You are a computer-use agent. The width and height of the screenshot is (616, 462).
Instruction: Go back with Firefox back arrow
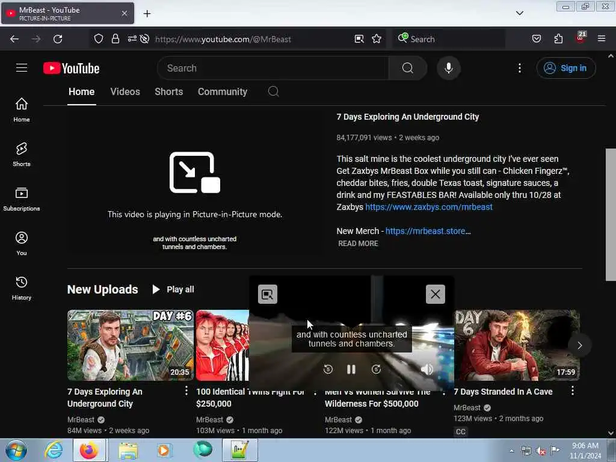14,39
